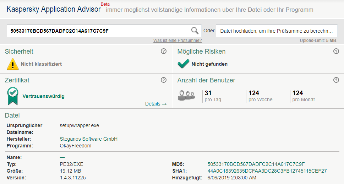Click the '124 pro Monat' user count
Image resolution: width=344 pixels, height=184 pixels.
304,96
